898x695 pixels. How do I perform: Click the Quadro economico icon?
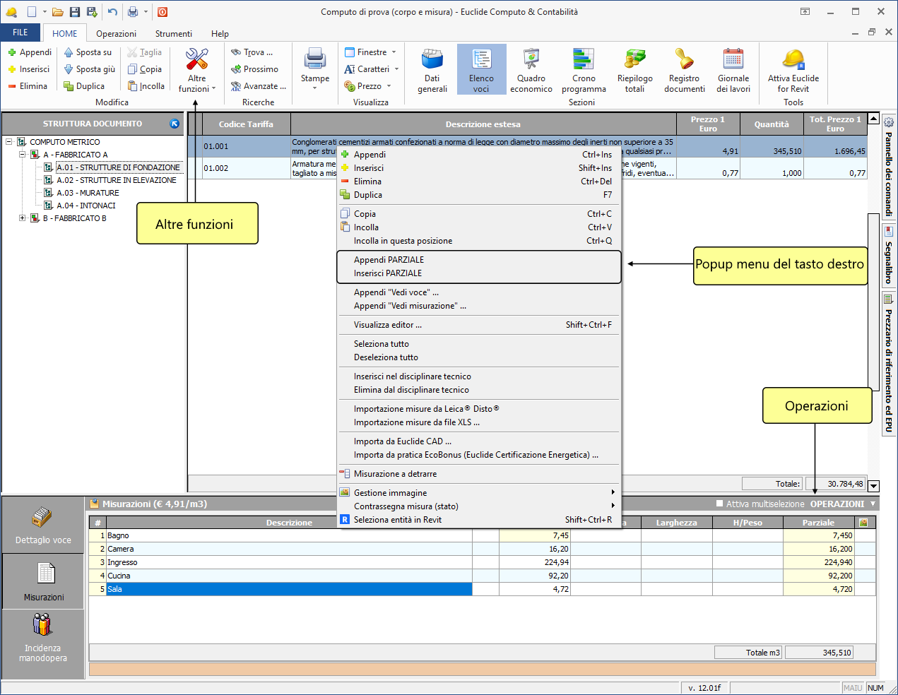coord(531,70)
